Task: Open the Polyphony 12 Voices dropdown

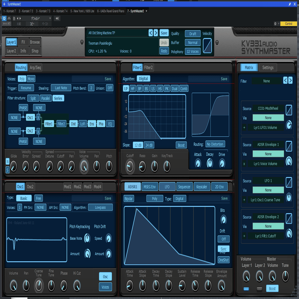Action: [x=193, y=51]
